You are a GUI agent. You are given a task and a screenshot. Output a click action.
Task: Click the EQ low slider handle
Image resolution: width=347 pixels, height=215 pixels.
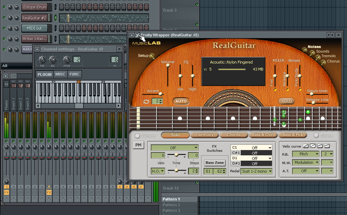(180, 76)
